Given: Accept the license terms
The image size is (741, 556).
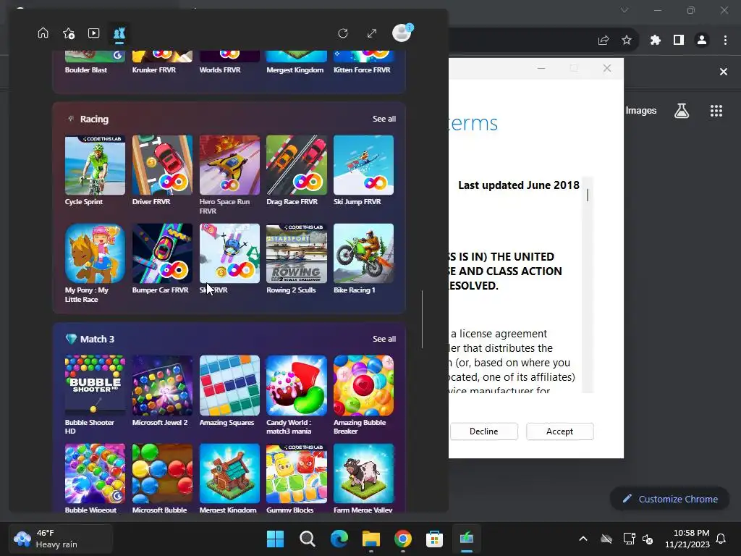Looking at the screenshot, I should coord(559,431).
